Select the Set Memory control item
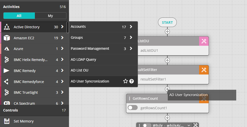This screenshot has width=247, height=127. coord(35,121)
